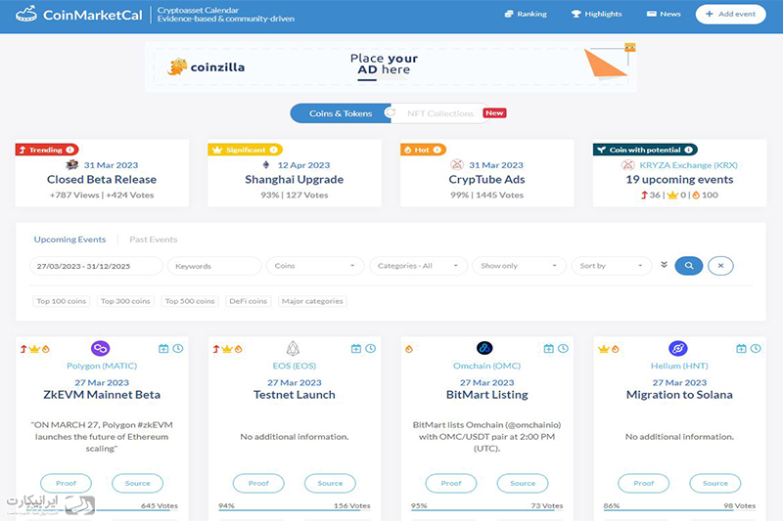783x521 pixels.
Task: Select DeFi coins filter
Action: click(249, 301)
